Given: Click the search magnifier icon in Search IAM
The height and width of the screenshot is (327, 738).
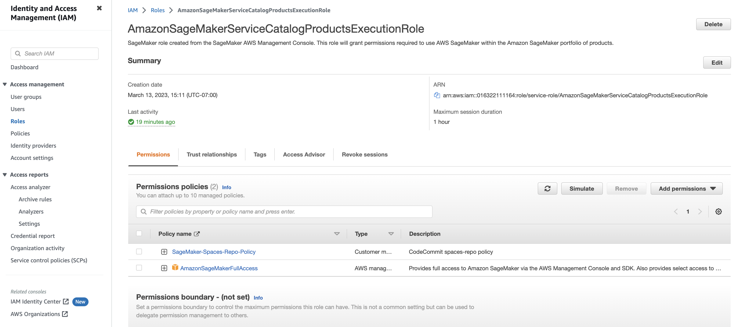Looking at the screenshot, I should 18,54.
